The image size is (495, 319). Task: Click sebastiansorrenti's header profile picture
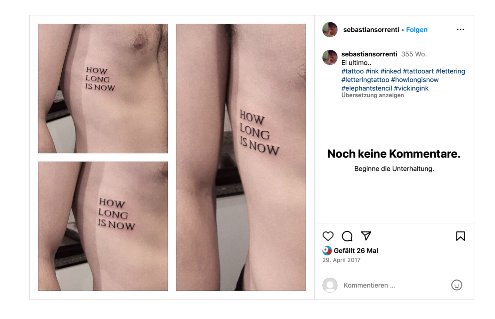tap(330, 30)
